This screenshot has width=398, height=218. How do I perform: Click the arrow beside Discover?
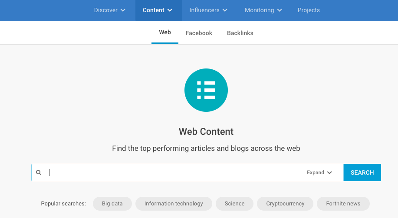coord(123,10)
